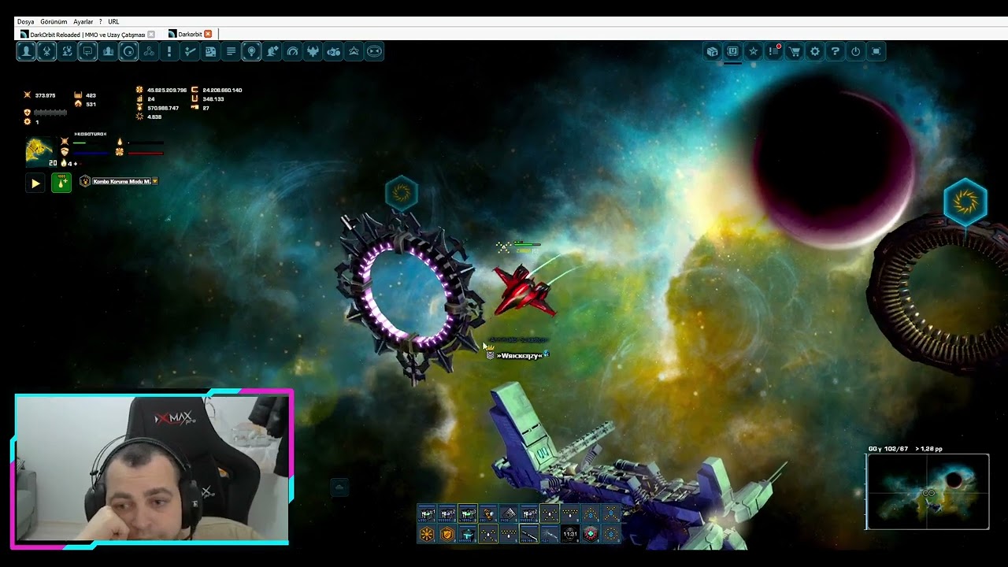Select orange ammo in action bar slot 4
Screen dimensions: 1008x567
(x=488, y=513)
